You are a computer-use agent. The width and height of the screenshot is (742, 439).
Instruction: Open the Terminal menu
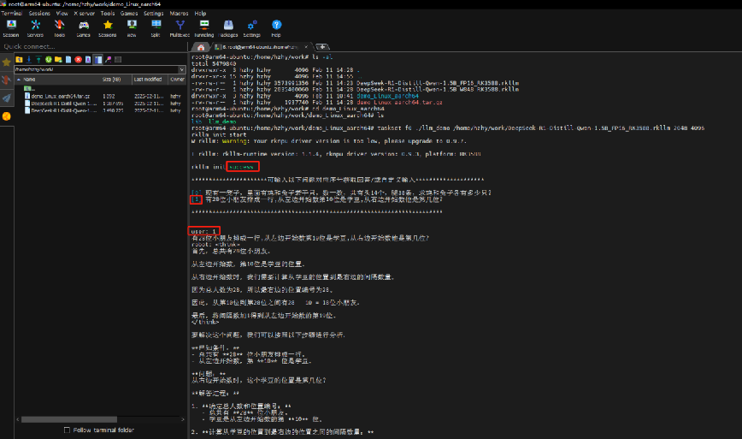point(11,13)
